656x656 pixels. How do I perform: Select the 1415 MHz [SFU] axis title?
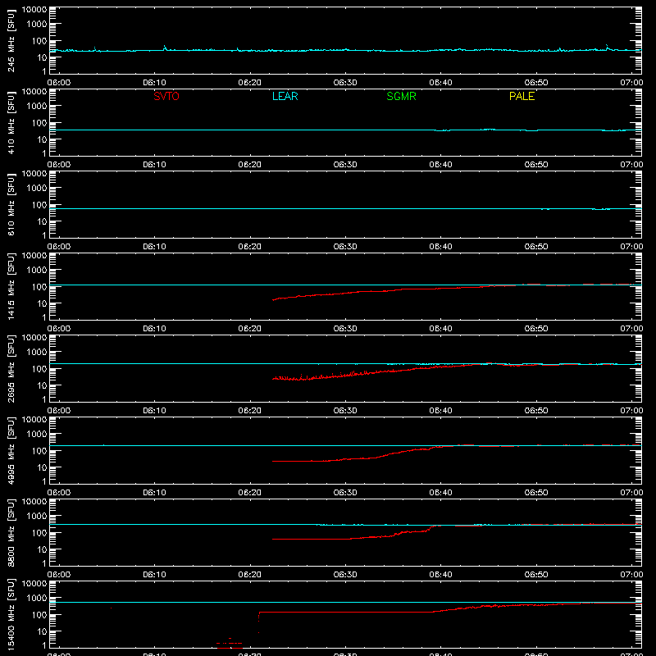tap(11, 287)
